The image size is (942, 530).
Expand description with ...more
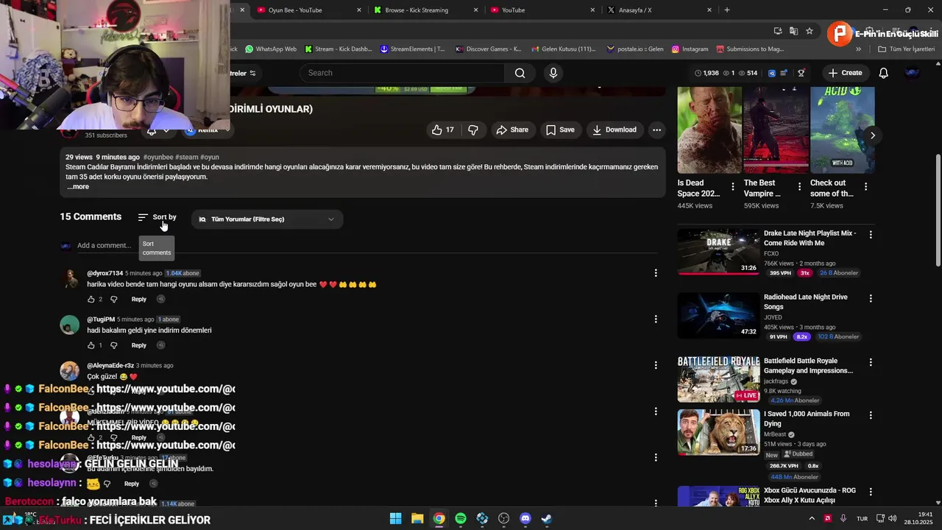[x=78, y=186]
